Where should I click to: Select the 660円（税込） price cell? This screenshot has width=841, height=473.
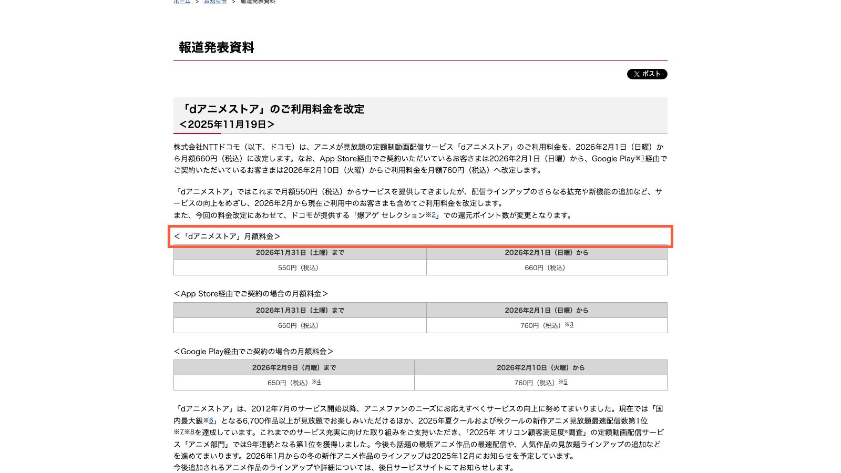coord(547,268)
